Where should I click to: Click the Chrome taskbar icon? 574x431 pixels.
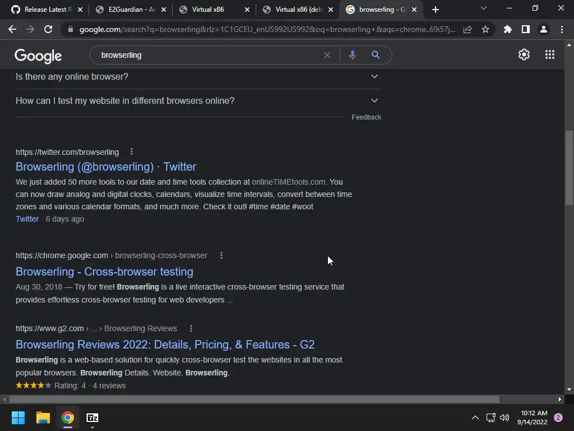tap(67, 418)
